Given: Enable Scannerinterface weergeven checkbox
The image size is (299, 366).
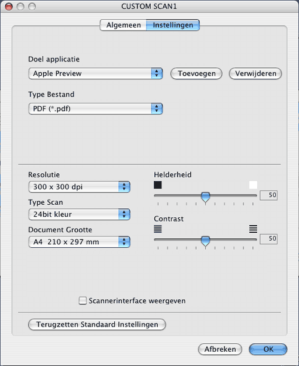Looking at the screenshot, I should pyautogui.click(x=83, y=301).
